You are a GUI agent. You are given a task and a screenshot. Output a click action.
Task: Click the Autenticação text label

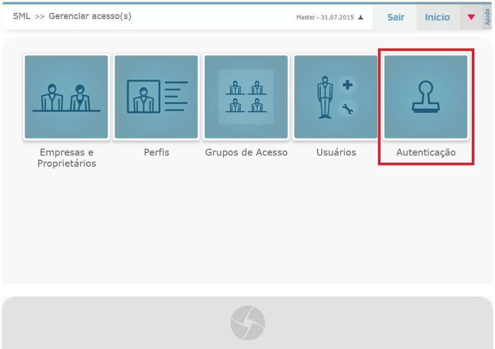coord(426,152)
